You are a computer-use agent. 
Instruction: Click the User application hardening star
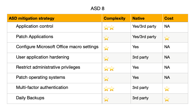tap(106, 58)
